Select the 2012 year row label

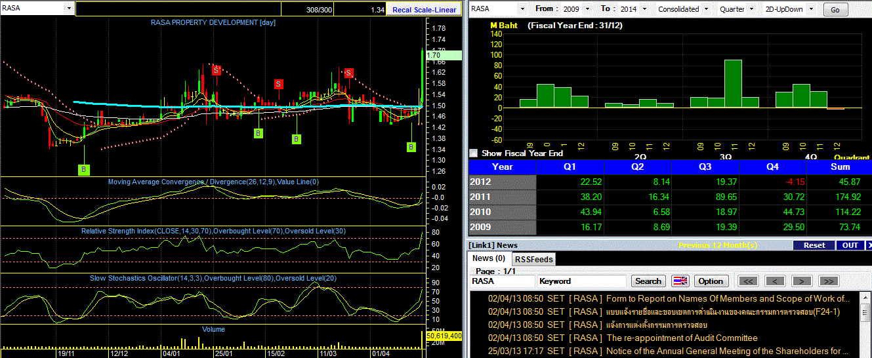click(x=503, y=182)
